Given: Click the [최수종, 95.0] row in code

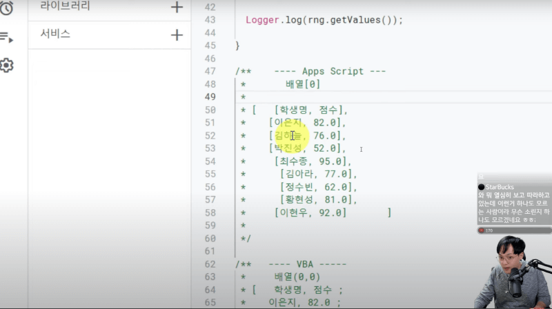Looking at the screenshot, I should [x=311, y=161].
